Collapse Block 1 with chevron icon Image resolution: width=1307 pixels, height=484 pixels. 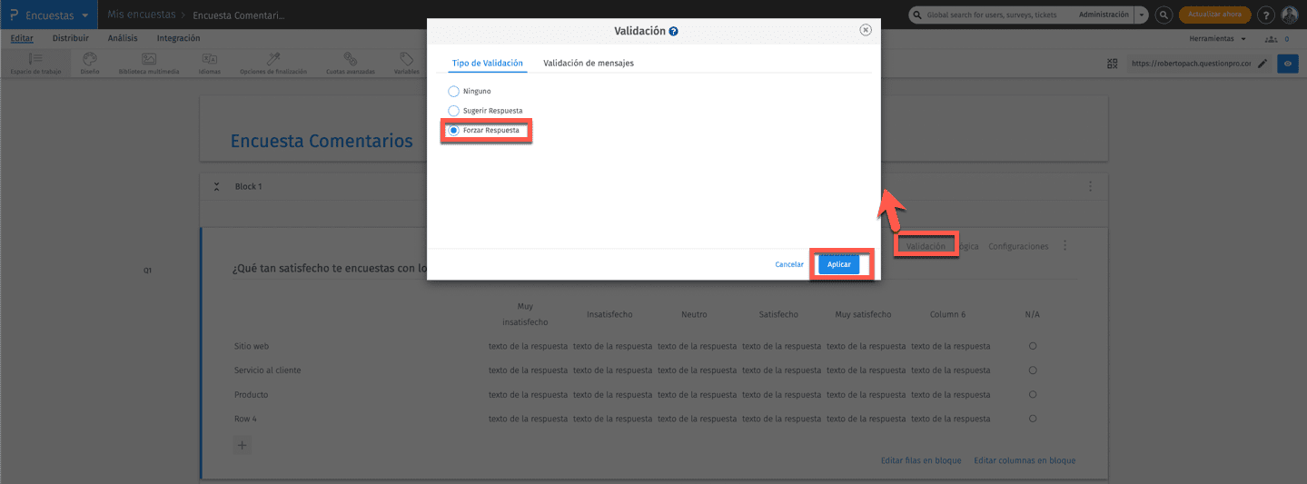click(x=216, y=187)
